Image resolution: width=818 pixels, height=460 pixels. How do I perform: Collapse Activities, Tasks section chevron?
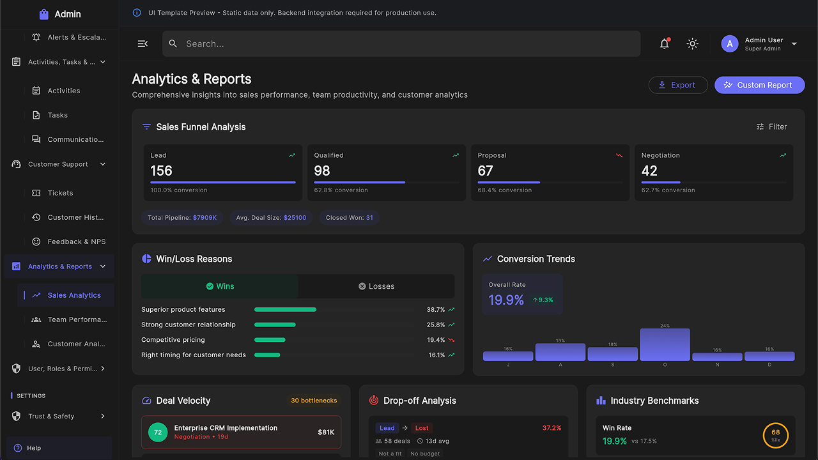103,62
